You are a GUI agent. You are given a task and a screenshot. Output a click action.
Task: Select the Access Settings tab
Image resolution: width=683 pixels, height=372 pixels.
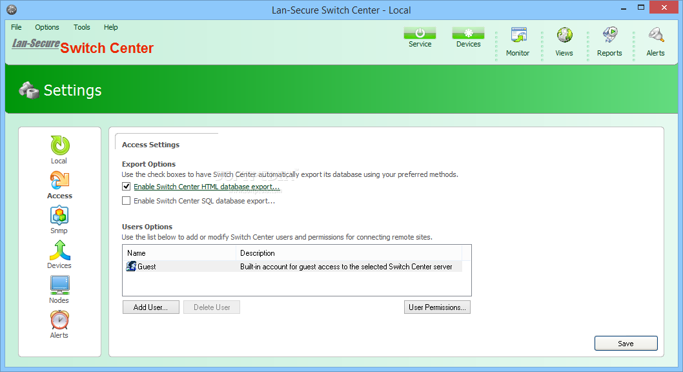pos(150,145)
